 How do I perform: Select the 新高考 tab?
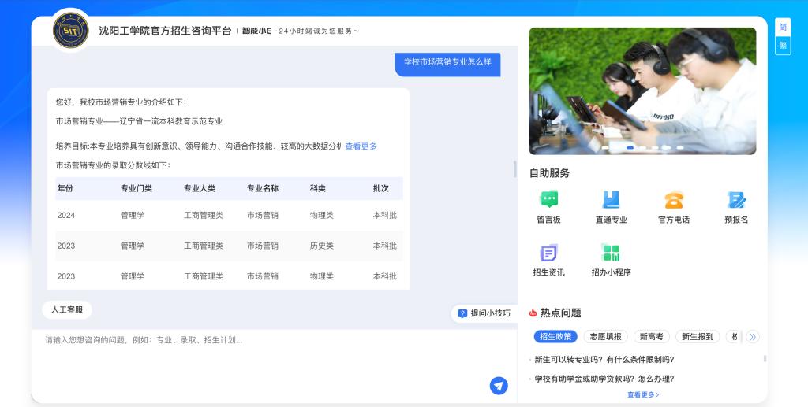651,337
